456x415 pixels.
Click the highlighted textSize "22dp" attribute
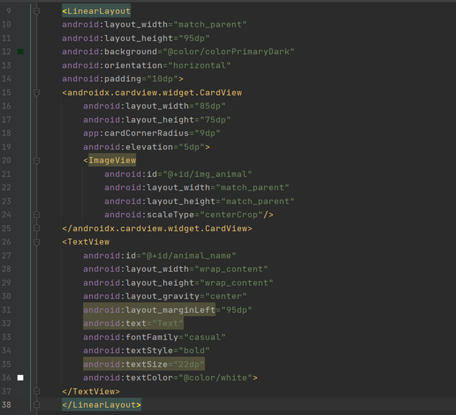(144, 364)
